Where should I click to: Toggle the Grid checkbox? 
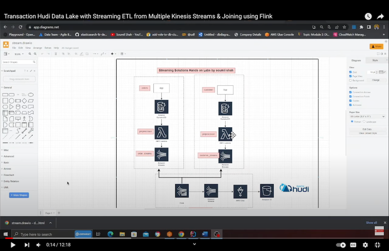click(350, 72)
